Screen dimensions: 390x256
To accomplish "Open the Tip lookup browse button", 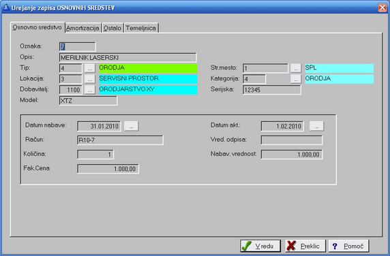I will 90,68.
